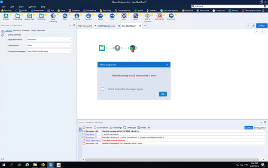Toggle favorite star on Browse tool
The width and height of the screenshot is (268, 168).
[x=11, y=15]
